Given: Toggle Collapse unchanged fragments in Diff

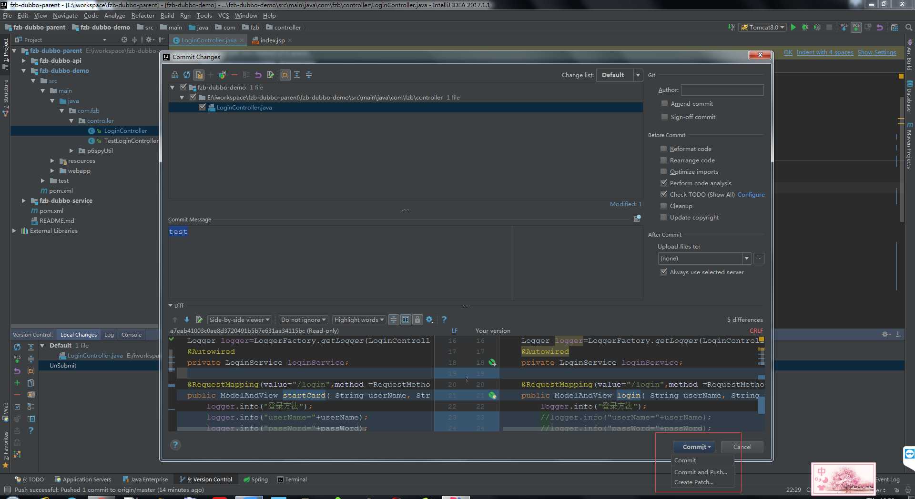Looking at the screenshot, I should [394, 319].
